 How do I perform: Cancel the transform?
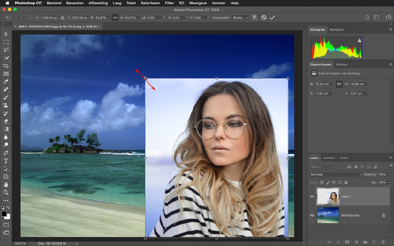click(x=263, y=17)
